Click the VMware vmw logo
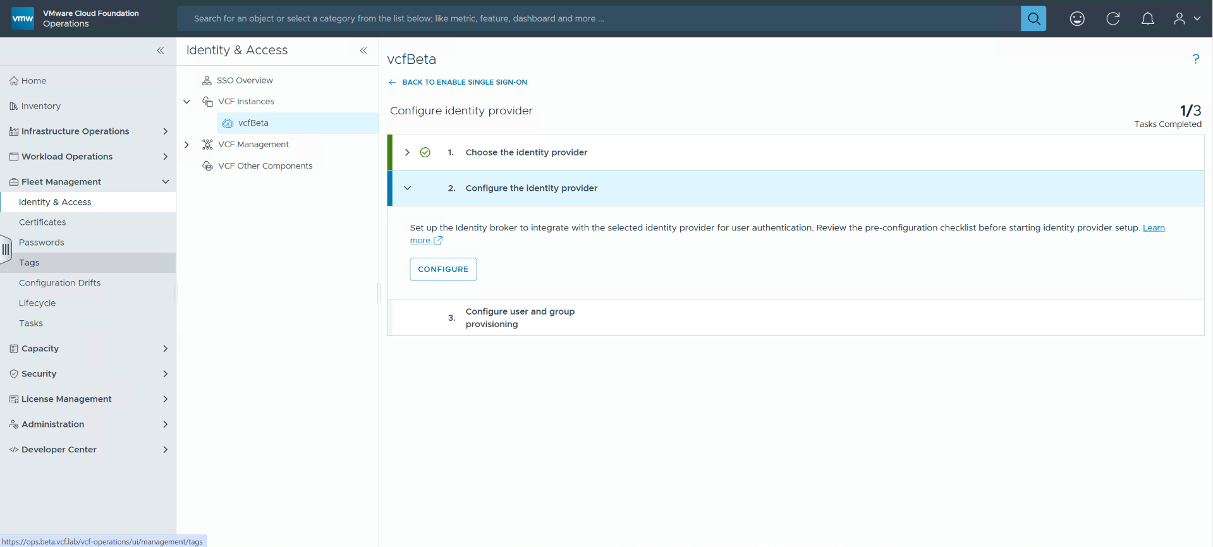The image size is (1213, 547). [23, 18]
